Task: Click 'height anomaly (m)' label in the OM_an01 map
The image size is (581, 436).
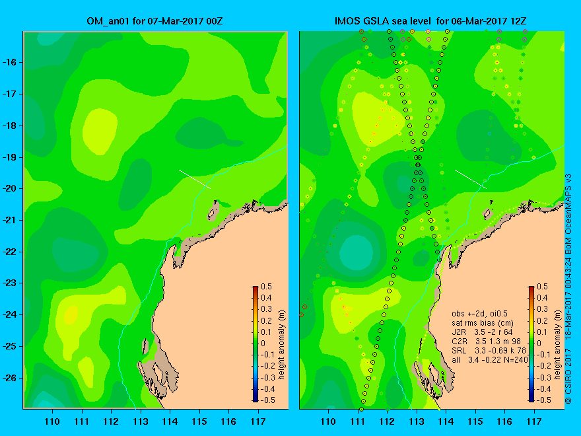Action: [x=282, y=345]
